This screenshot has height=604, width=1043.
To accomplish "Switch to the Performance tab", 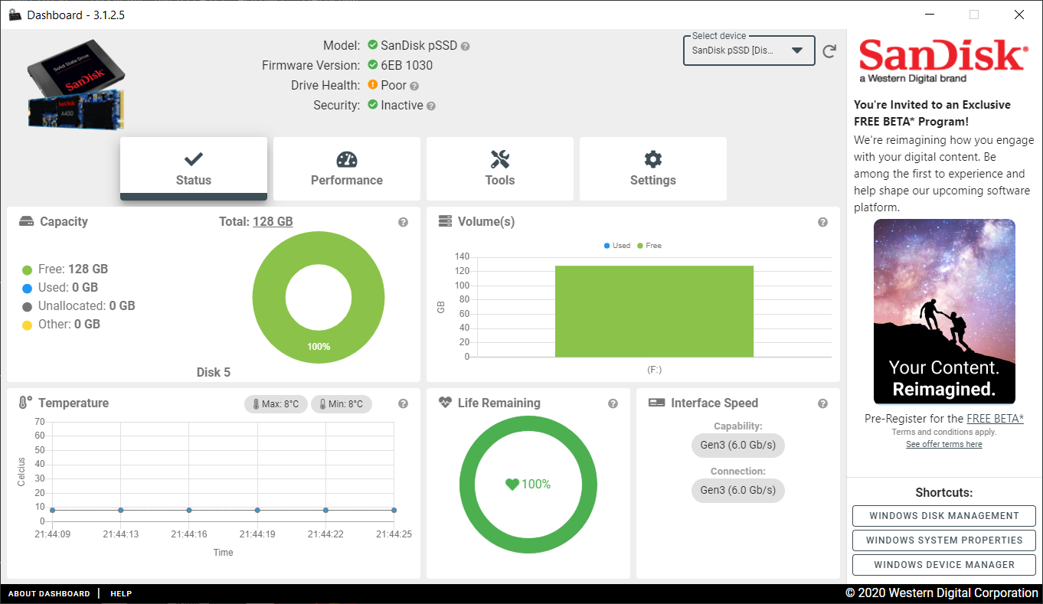I will [x=347, y=168].
